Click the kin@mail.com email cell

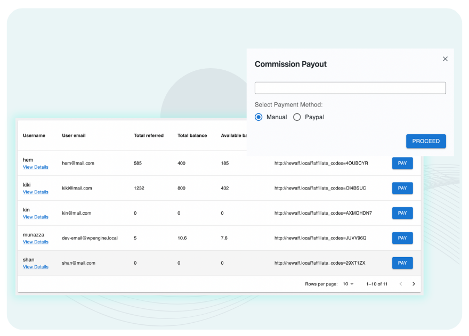pos(77,213)
